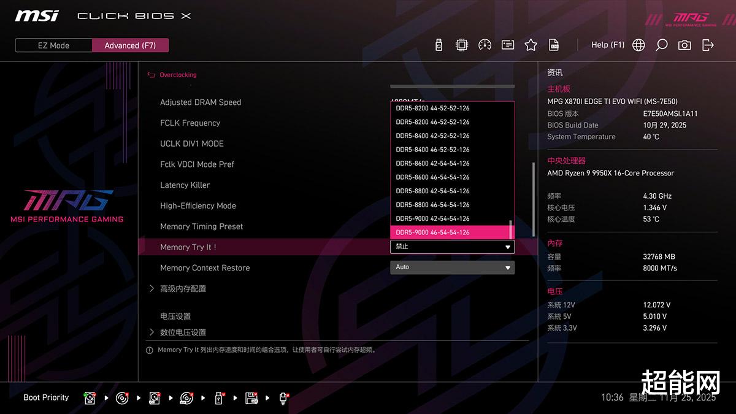Click the exit BIOS door icon
The width and height of the screenshot is (736, 414).
click(x=708, y=45)
